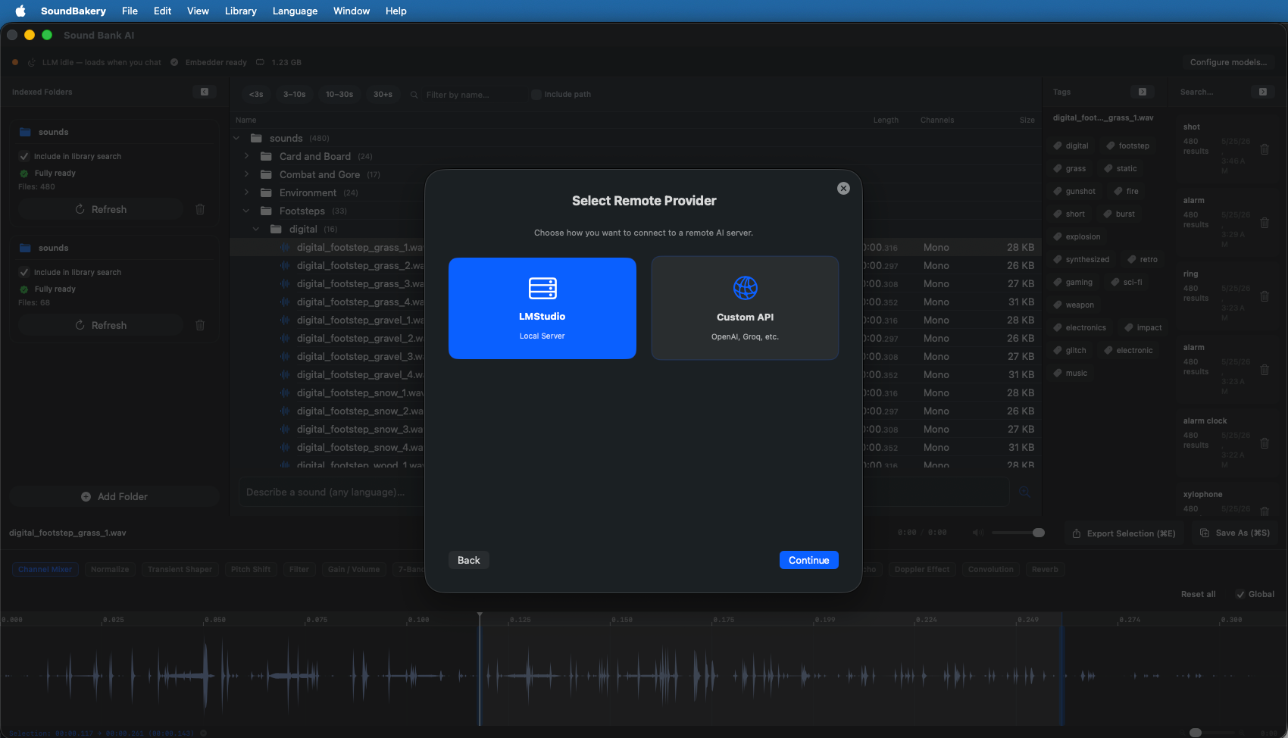This screenshot has height=738, width=1288.
Task: Delete the alarm clock search entry
Action: (x=1265, y=443)
